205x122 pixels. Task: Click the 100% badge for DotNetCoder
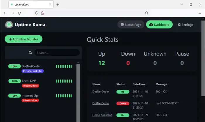click(x=15, y=66)
